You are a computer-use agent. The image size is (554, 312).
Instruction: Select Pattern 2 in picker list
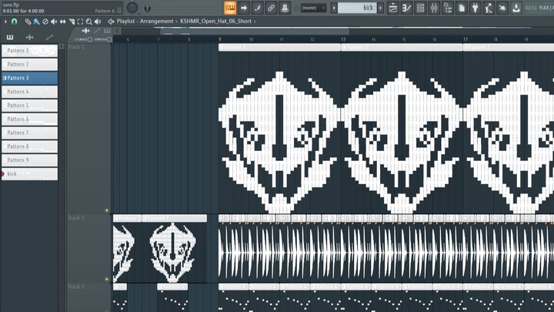point(30,65)
